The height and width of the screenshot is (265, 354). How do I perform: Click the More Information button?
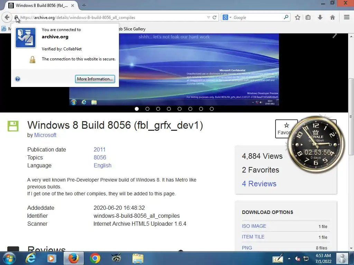[95, 79]
